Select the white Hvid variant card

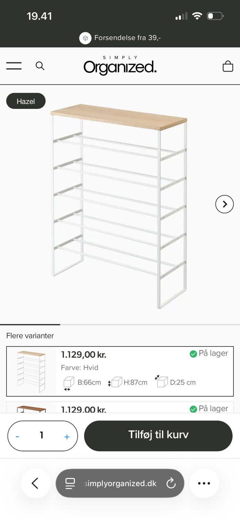point(120,371)
